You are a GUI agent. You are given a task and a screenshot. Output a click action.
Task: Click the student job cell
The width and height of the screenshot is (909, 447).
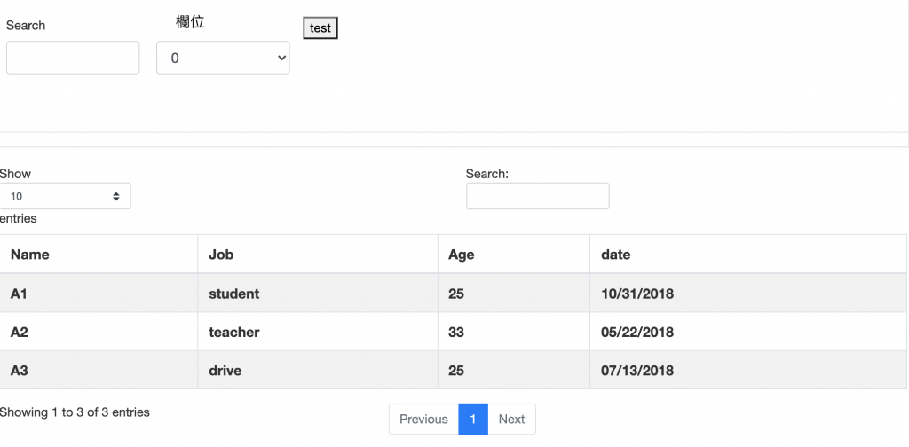(x=234, y=294)
